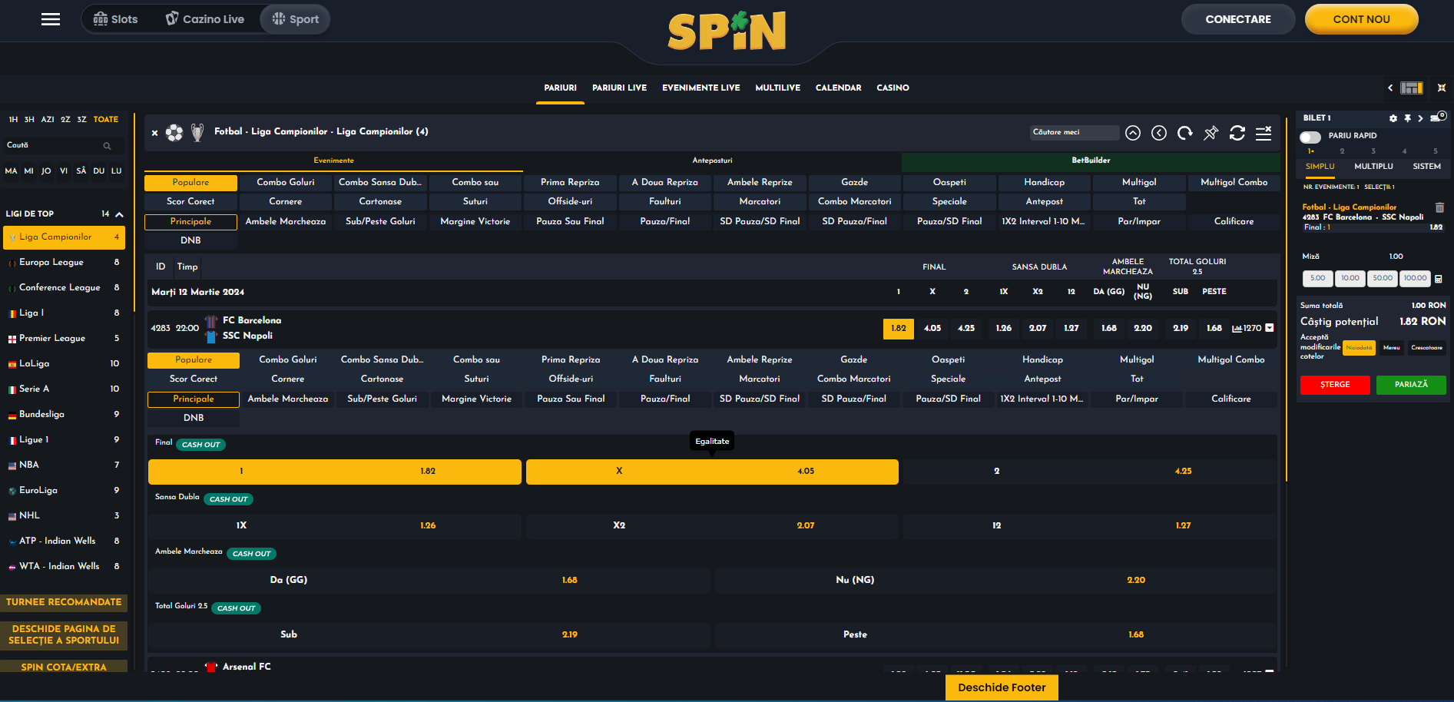Screen dimensions: 1454x702
Task: Switch to the BetBuilder tab
Action: (1091, 161)
